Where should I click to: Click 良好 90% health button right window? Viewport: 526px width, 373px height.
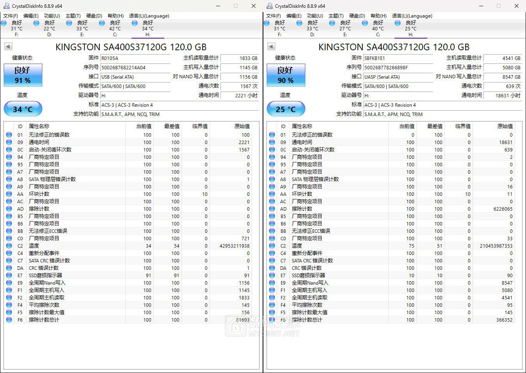pos(286,75)
